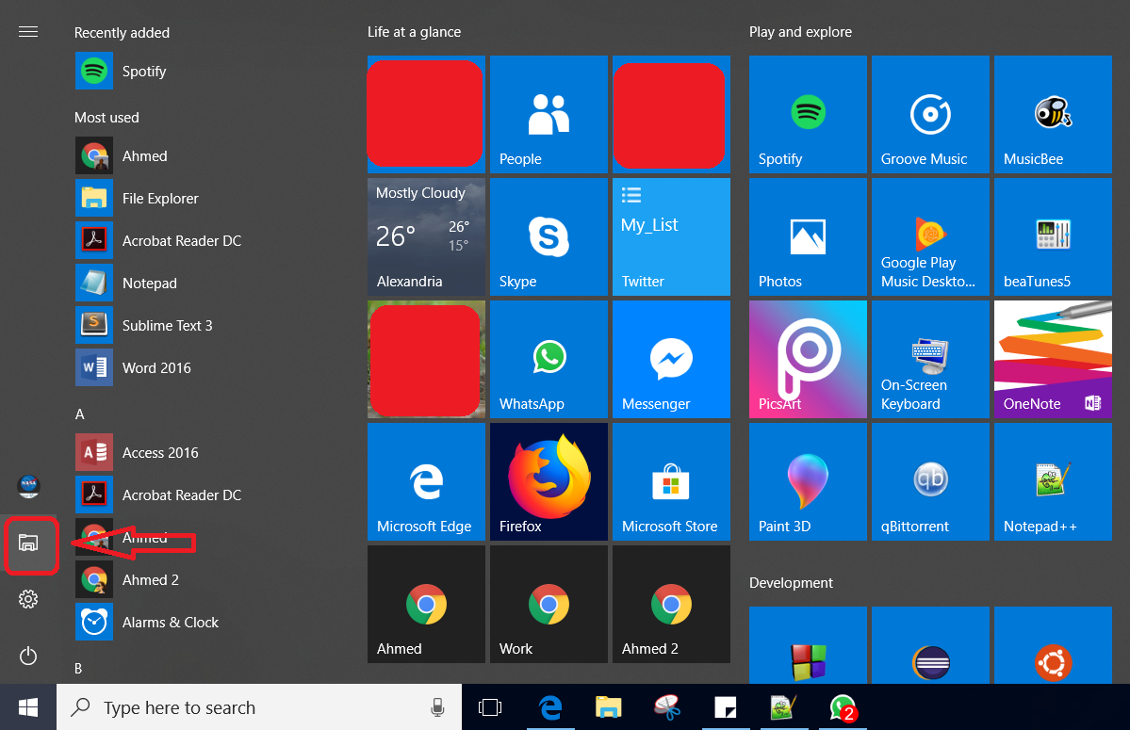Screen dimensions: 1130x730
Task: Start Messenger
Action: 671,359
